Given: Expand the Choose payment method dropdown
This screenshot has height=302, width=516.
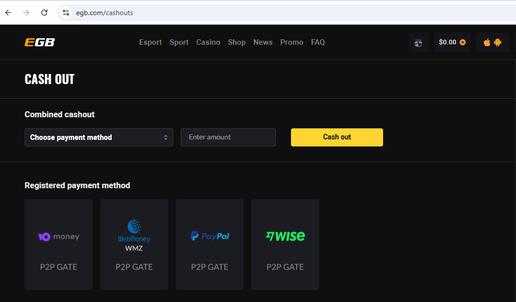Looking at the screenshot, I should click(99, 137).
